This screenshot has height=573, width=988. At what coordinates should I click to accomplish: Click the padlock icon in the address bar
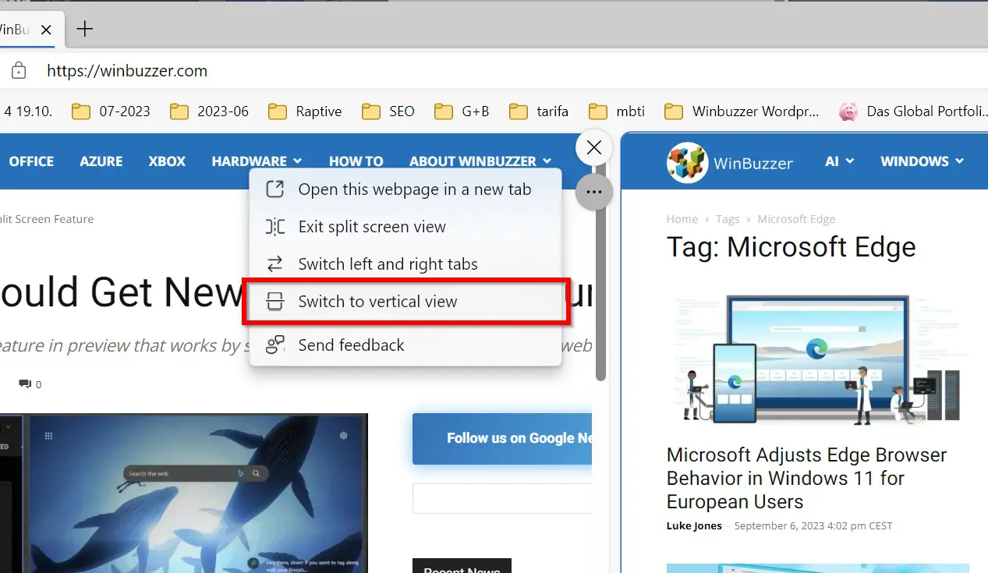pos(17,70)
